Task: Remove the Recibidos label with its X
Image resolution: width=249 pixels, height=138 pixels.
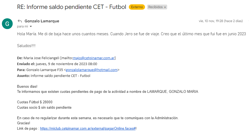Action: 165,7
